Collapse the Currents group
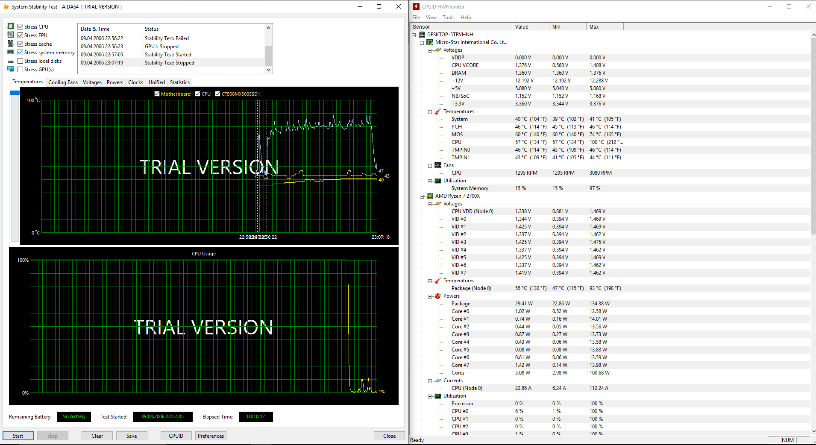 pyautogui.click(x=430, y=381)
